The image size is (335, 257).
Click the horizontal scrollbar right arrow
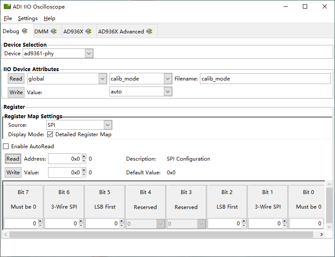click(322, 235)
